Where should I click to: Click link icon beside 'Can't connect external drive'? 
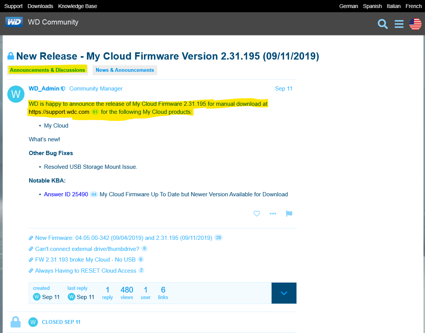[x=31, y=249]
